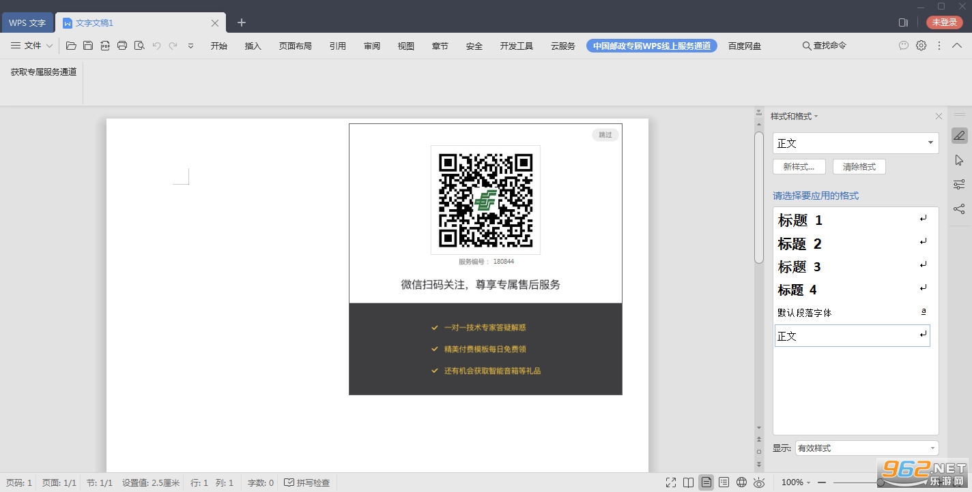Choose the 默认段落字体 style
This screenshot has height=492, width=972.
[x=853, y=313]
